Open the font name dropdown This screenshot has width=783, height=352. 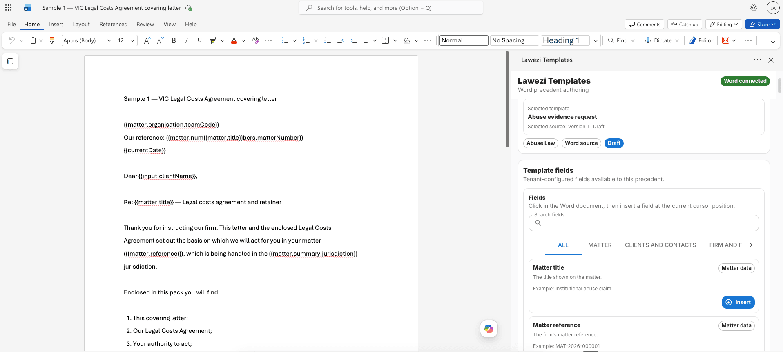pyautogui.click(x=109, y=40)
